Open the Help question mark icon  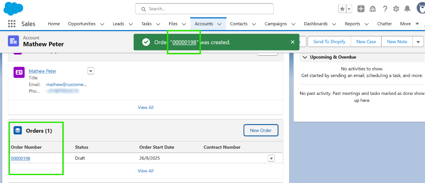pos(385,9)
